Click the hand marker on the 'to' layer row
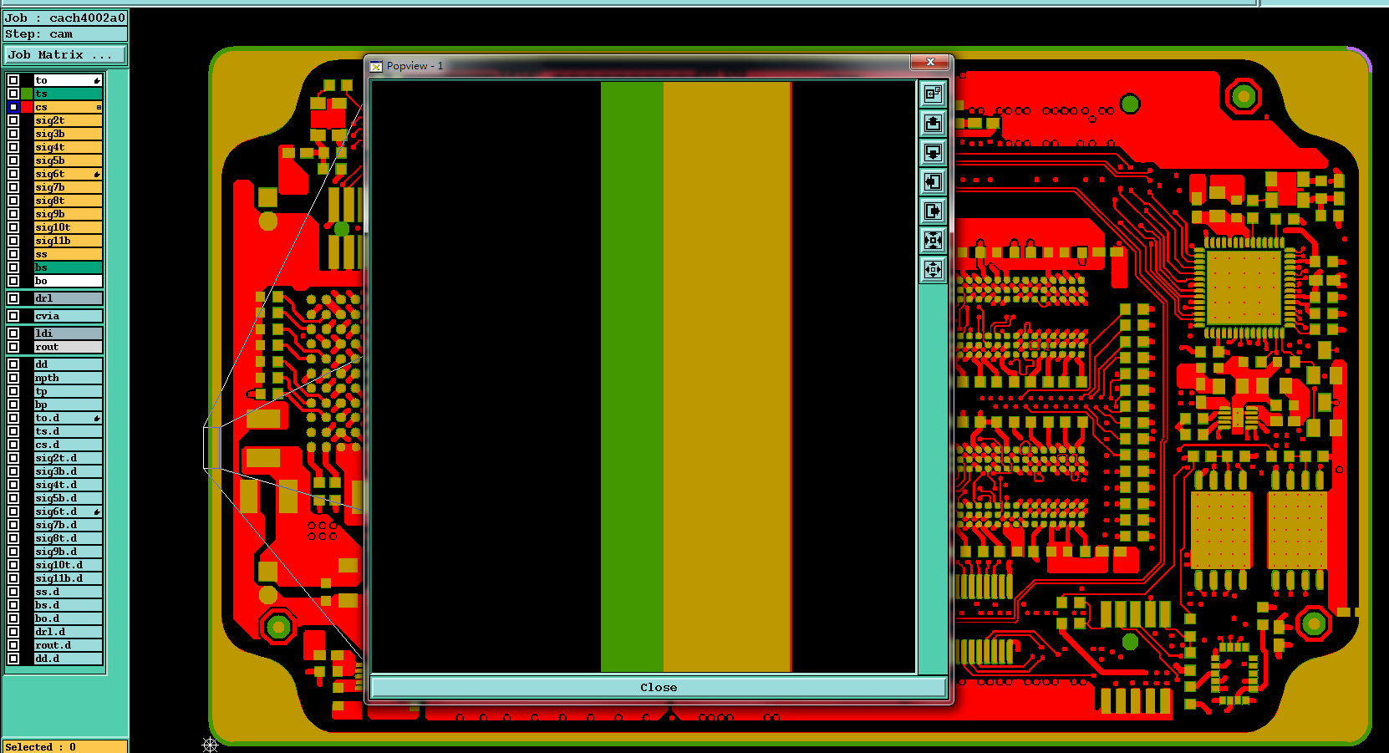Viewport: 1389px width, 753px height. coord(97,80)
